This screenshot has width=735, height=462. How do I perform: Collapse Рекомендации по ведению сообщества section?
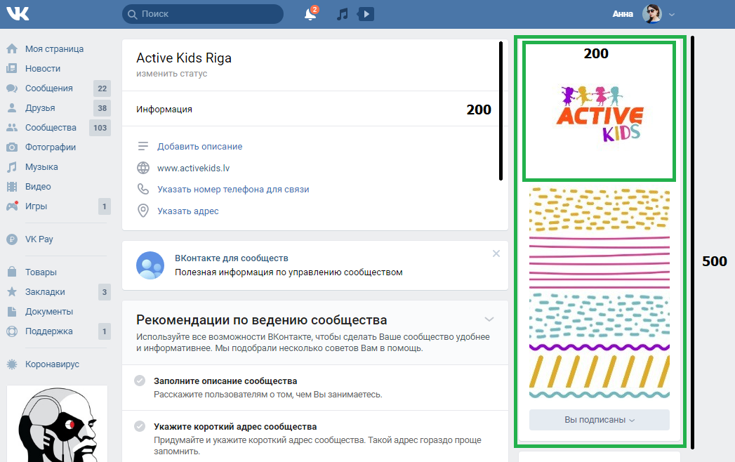[489, 319]
